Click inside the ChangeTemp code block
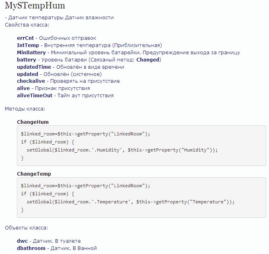 (x=141, y=198)
